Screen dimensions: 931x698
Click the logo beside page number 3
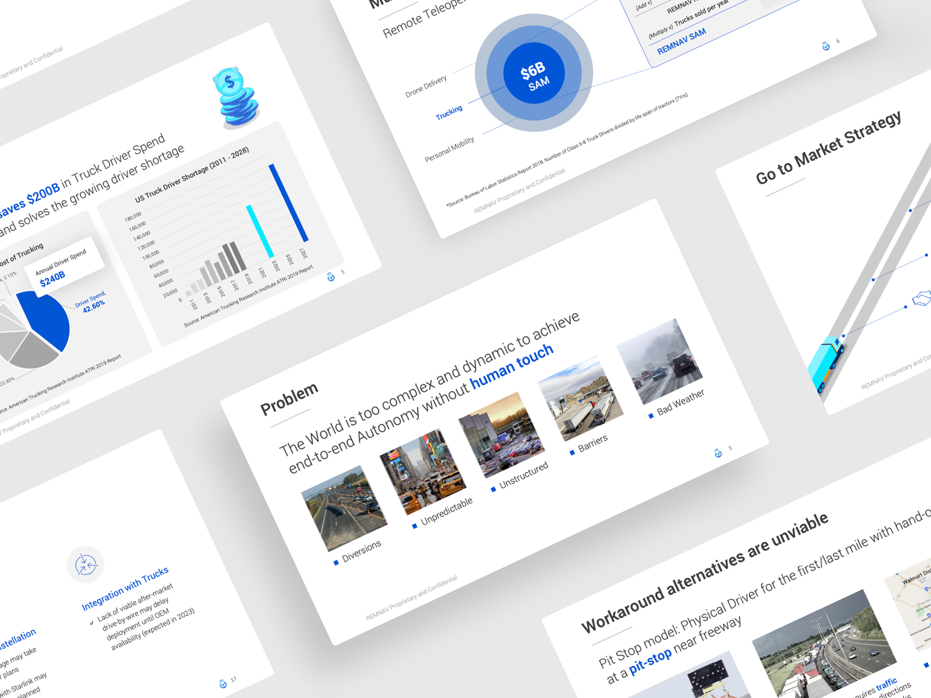pos(718,453)
